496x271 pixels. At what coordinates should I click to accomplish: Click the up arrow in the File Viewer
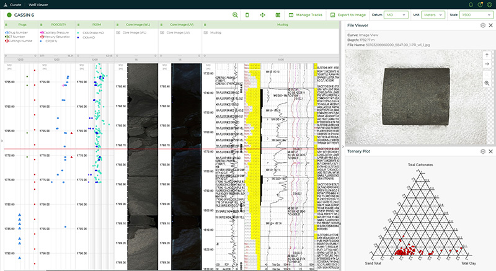pyautogui.click(x=487, y=55)
